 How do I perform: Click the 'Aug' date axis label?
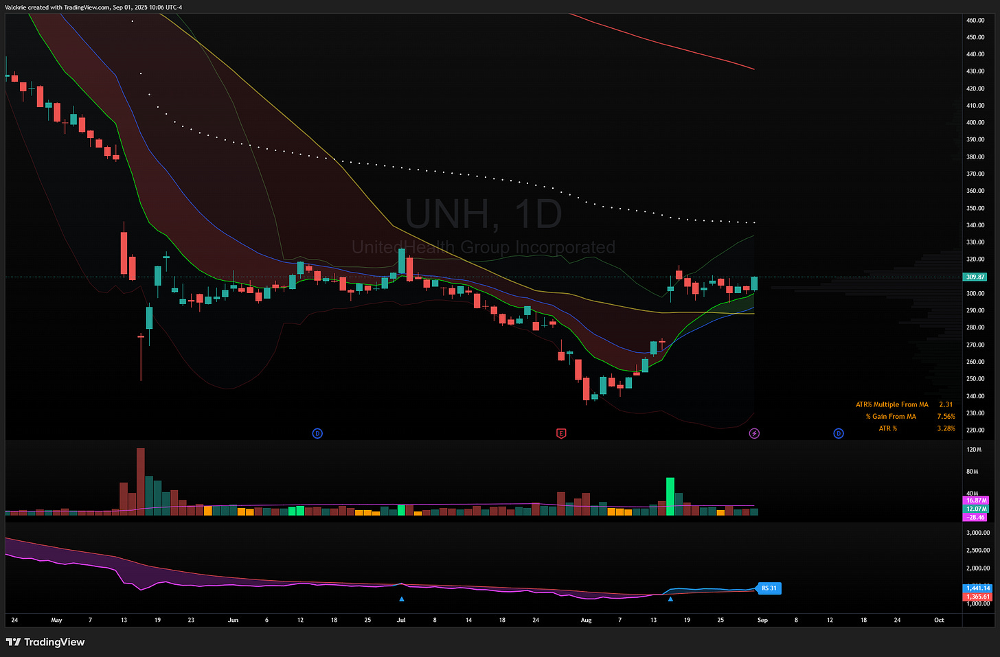pos(586,620)
